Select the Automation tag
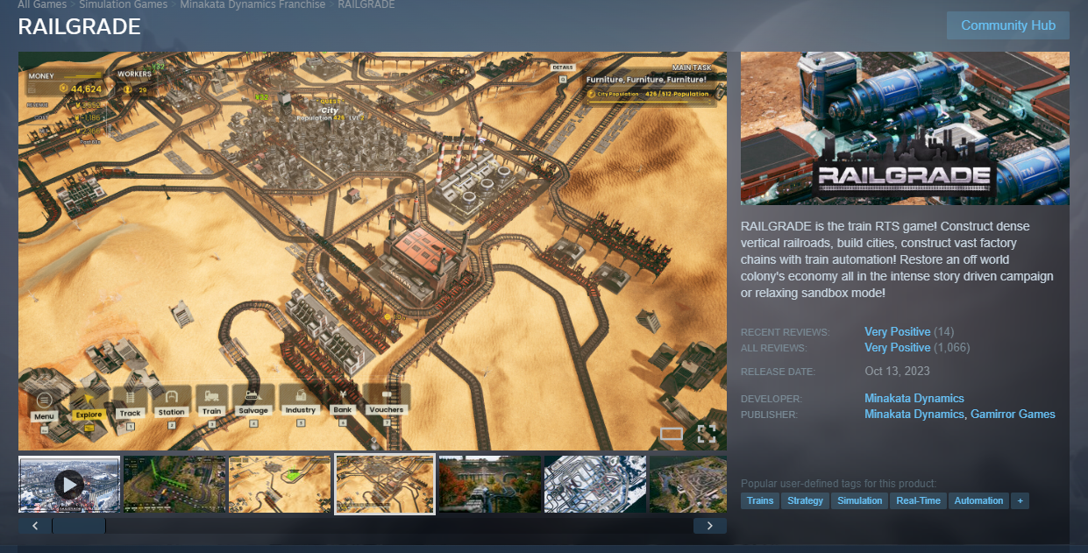Image resolution: width=1088 pixels, height=553 pixels. (x=978, y=500)
